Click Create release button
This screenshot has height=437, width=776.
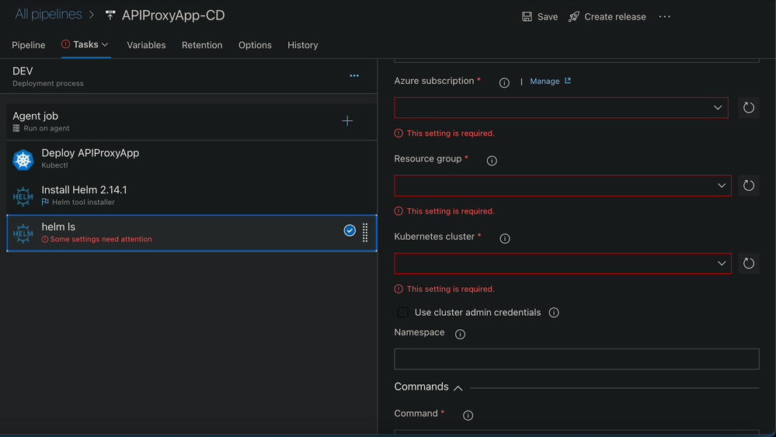coord(607,17)
